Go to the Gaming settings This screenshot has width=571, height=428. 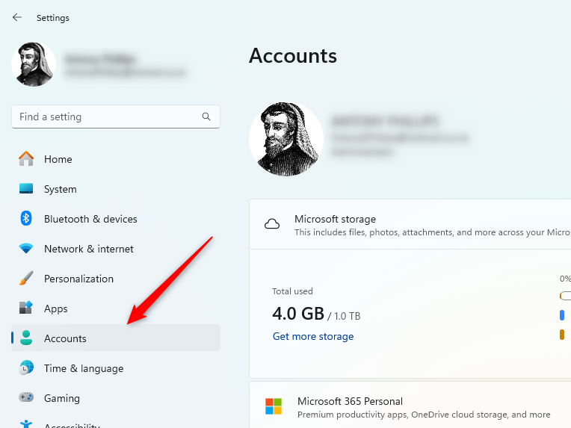[x=116, y=398]
